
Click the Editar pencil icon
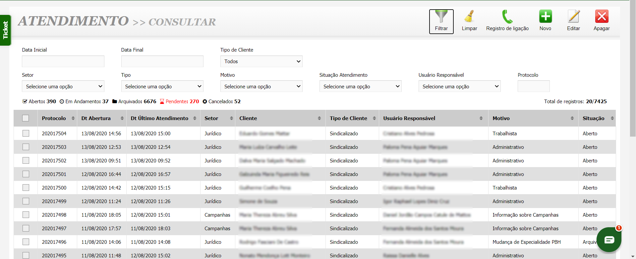(573, 17)
